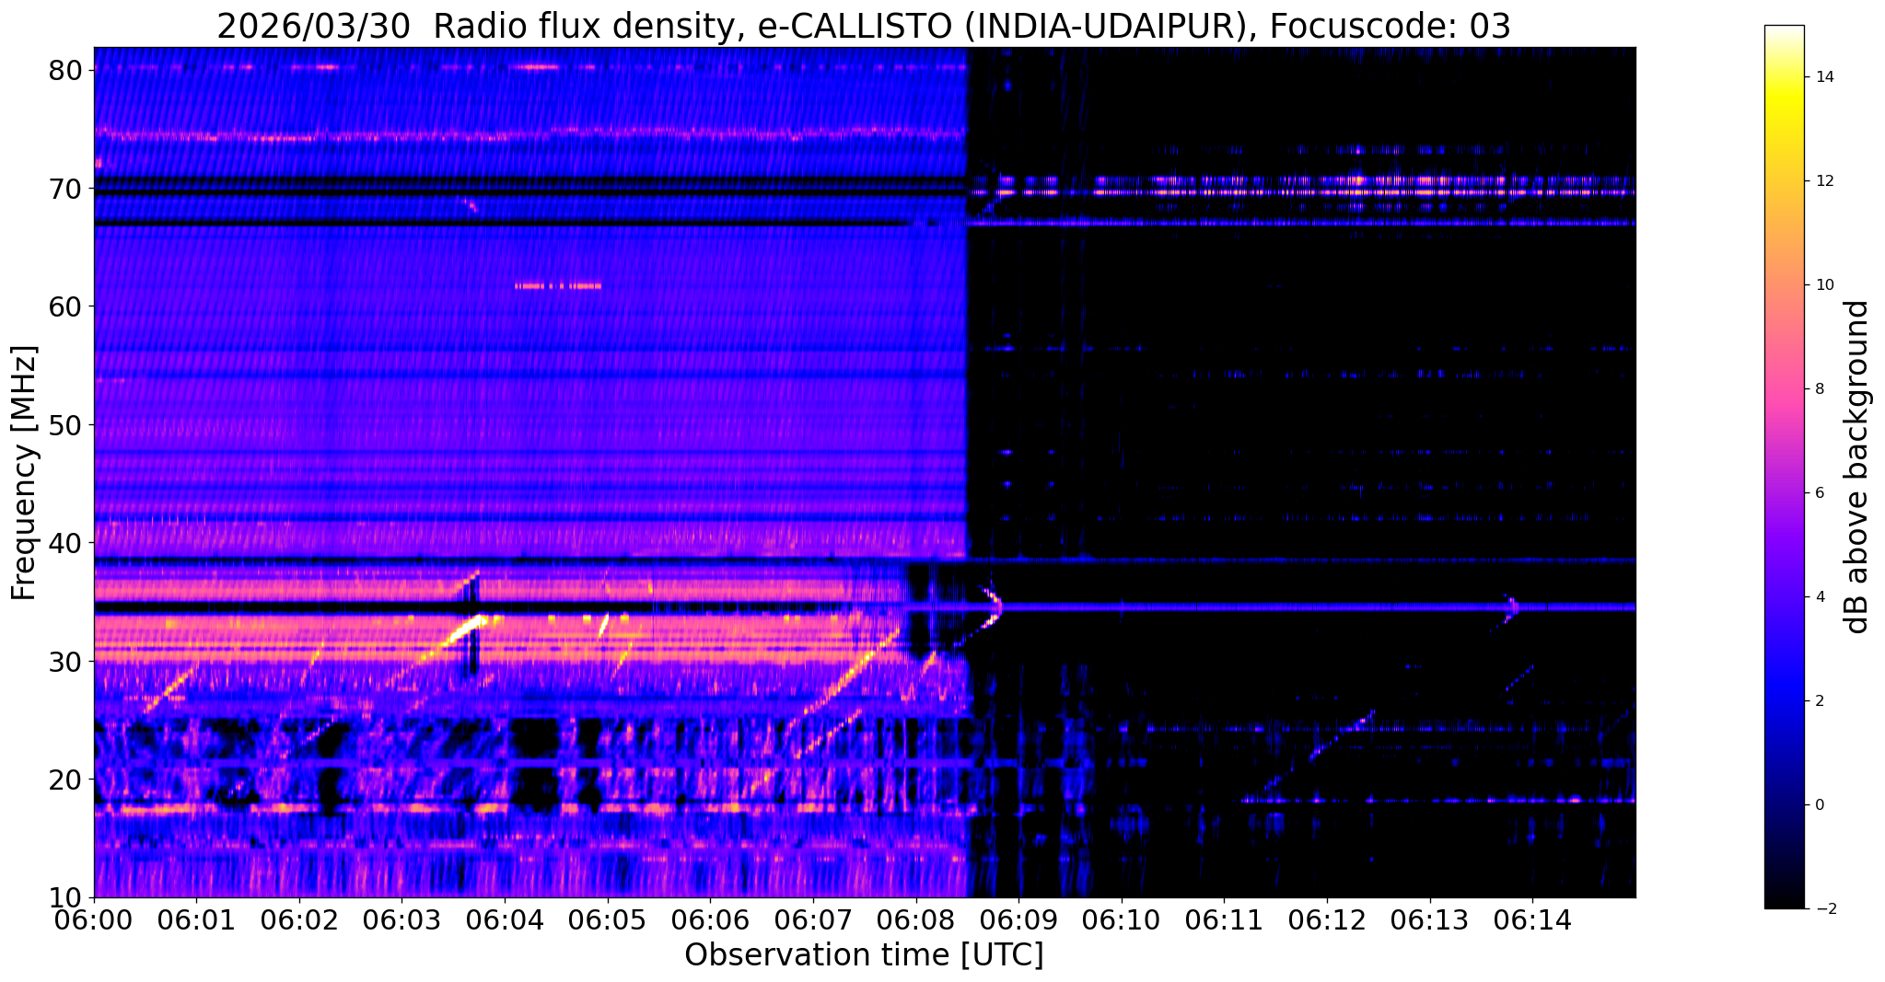Click the 30 frequency tick label
This screenshot has height=982, width=1885.
(x=66, y=662)
